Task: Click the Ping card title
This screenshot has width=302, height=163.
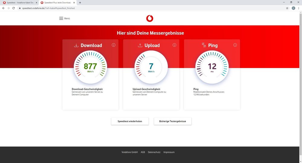Action: [213, 45]
